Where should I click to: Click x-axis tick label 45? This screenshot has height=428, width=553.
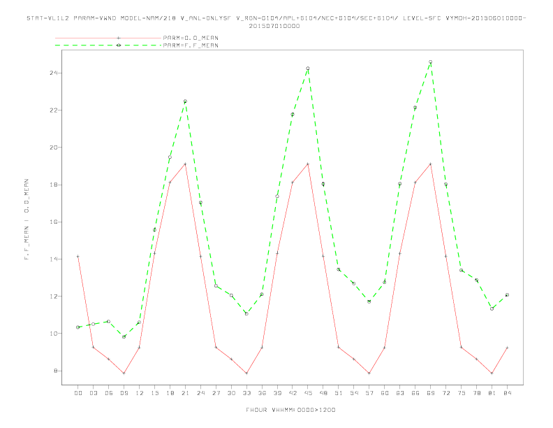pos(308,393)
